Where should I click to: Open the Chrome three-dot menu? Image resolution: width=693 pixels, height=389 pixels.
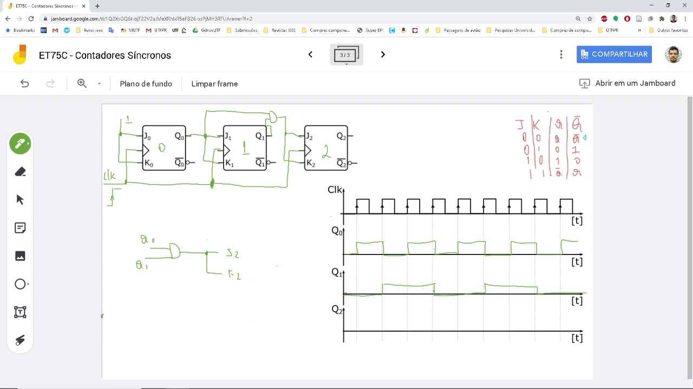pos(685,18)
